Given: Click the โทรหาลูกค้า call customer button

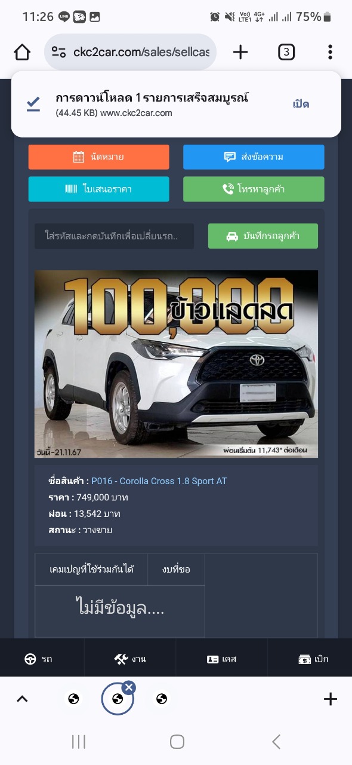Looking at the screenshot, I should [254, 189].
